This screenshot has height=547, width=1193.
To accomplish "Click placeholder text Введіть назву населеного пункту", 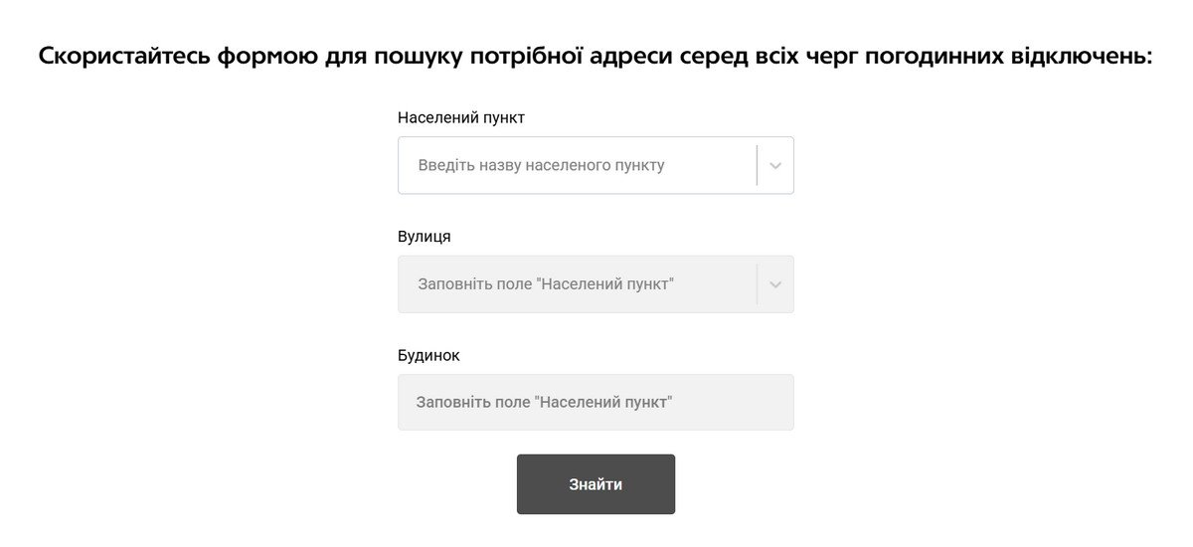I will click(x=541, y=165).
